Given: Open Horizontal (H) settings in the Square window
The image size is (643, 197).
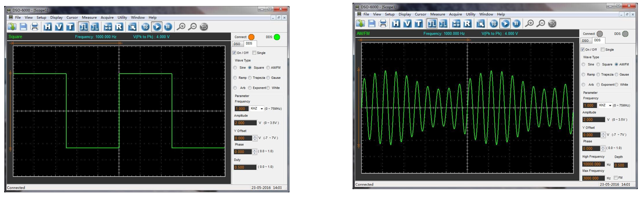Looking at the screenshot, I should (47, 27).
